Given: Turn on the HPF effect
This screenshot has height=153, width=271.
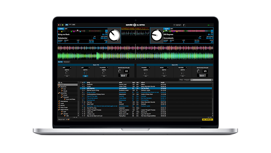Looking at the screenshot, I should (x=67, y=76).
